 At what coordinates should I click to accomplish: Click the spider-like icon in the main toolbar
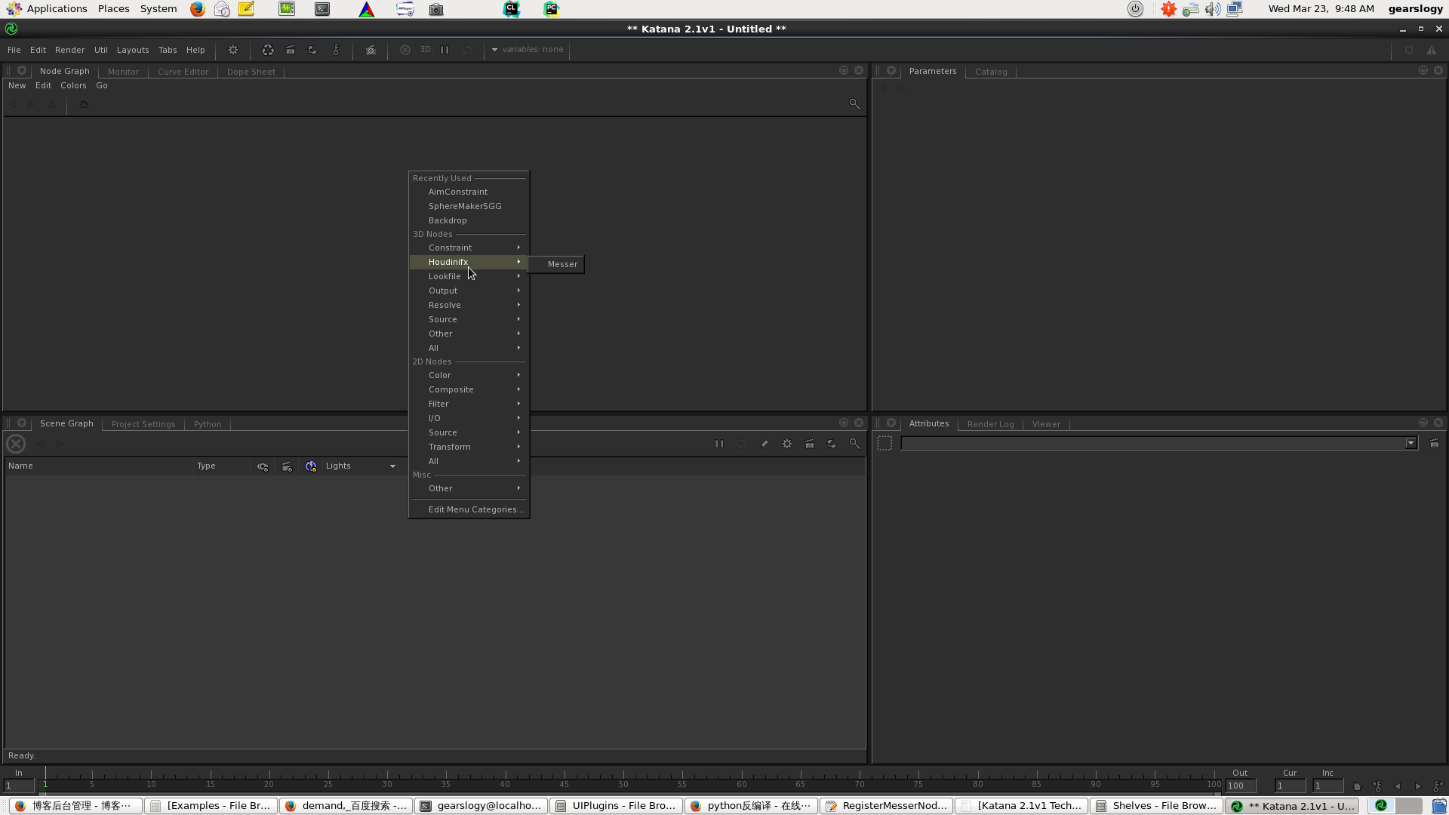coord(371,50)
